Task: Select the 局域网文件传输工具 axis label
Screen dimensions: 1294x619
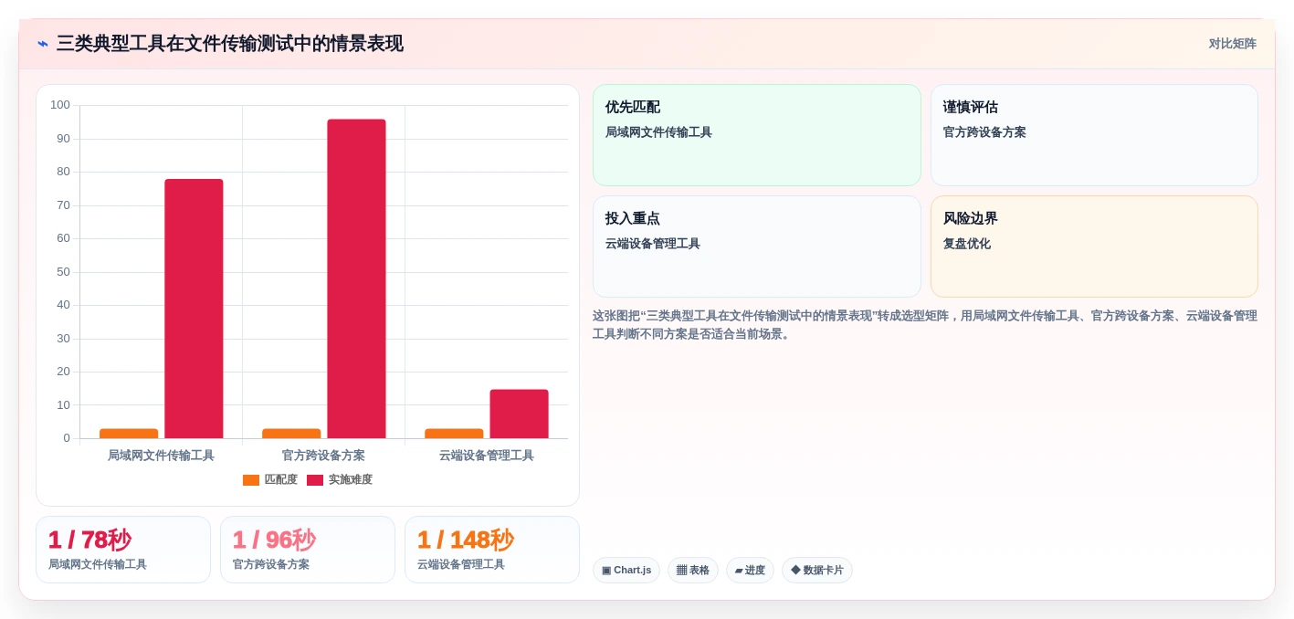Action: click(x=161, y=456)
